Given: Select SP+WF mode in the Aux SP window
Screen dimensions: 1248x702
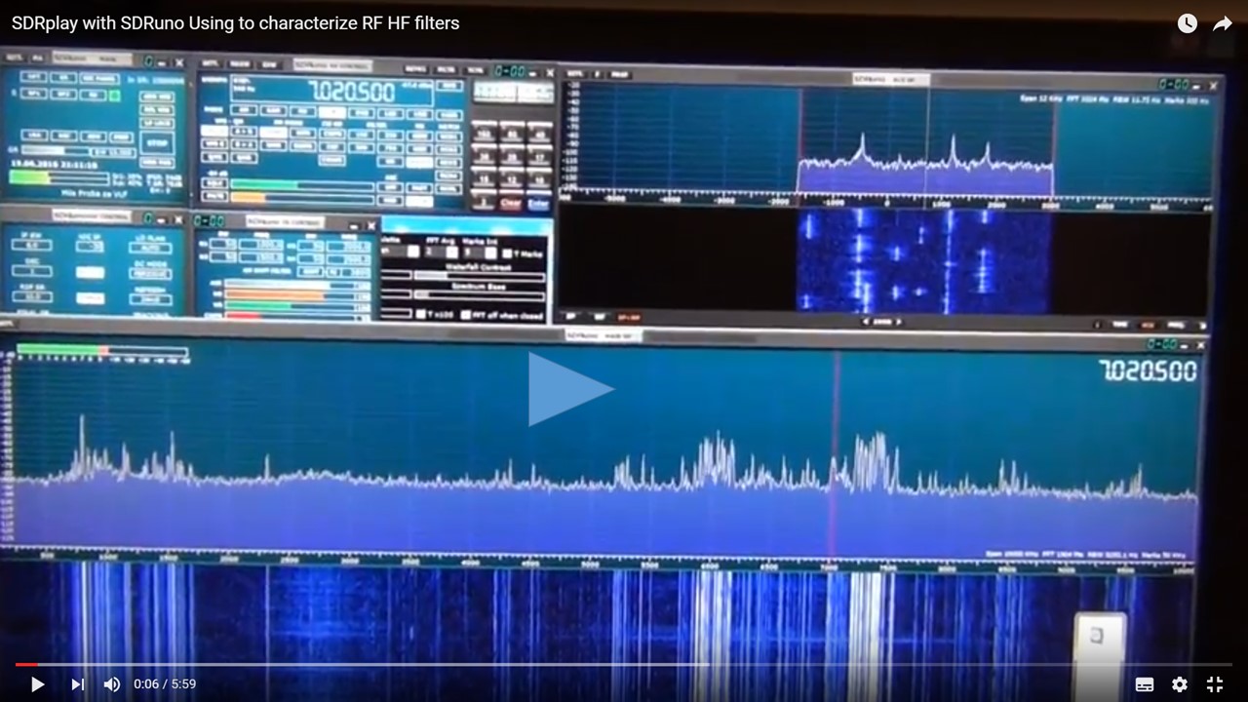Looking at the screenshot, I should click(629, 318).
